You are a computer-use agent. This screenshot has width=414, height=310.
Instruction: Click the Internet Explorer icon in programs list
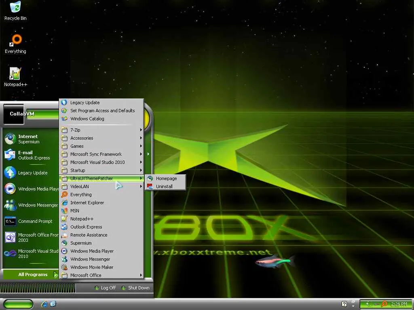pyautogui.click(x=64, y=203)
